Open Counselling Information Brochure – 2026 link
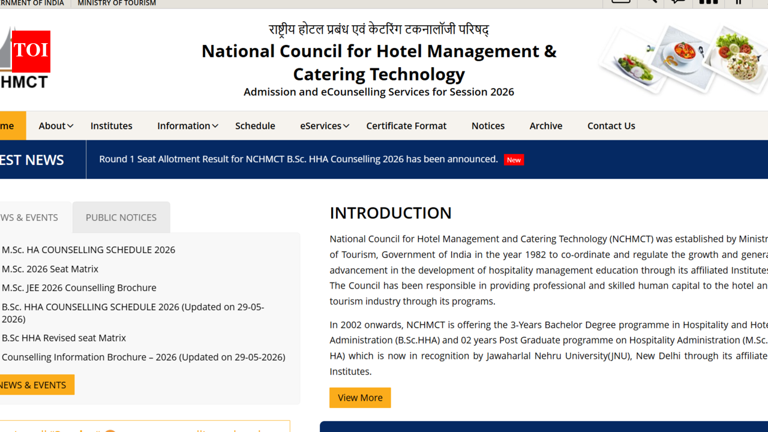This screenshot has width=768, height=432. coord(143,357)
